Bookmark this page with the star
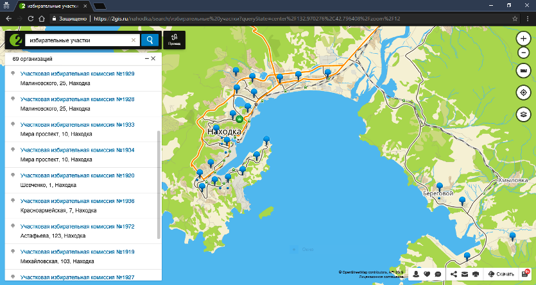 click(515, 19)
